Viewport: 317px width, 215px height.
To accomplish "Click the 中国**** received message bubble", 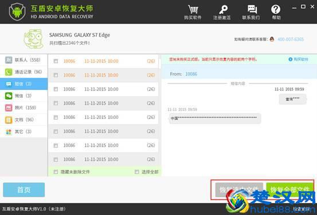I will pos(215,118).
